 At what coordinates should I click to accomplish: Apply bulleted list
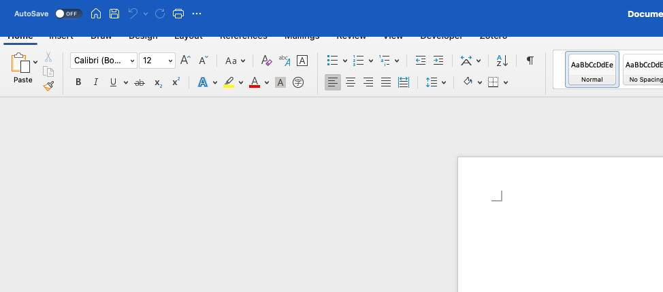click(333, 61)
